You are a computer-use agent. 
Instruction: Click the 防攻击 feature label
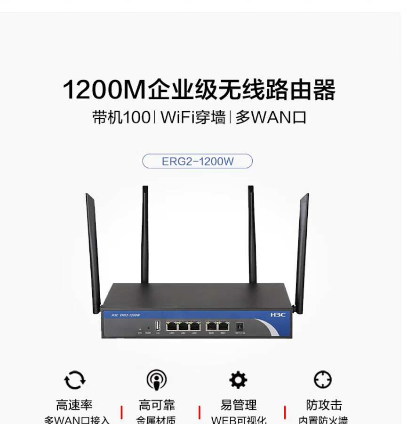pos(324,405)
